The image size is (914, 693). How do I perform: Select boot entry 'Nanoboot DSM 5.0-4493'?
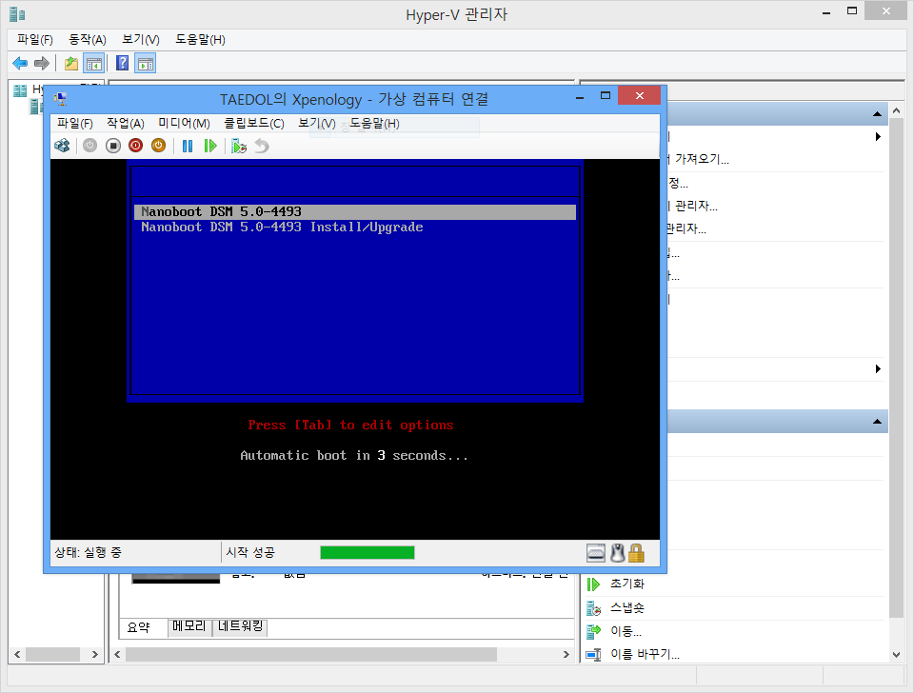coord(355,211)
